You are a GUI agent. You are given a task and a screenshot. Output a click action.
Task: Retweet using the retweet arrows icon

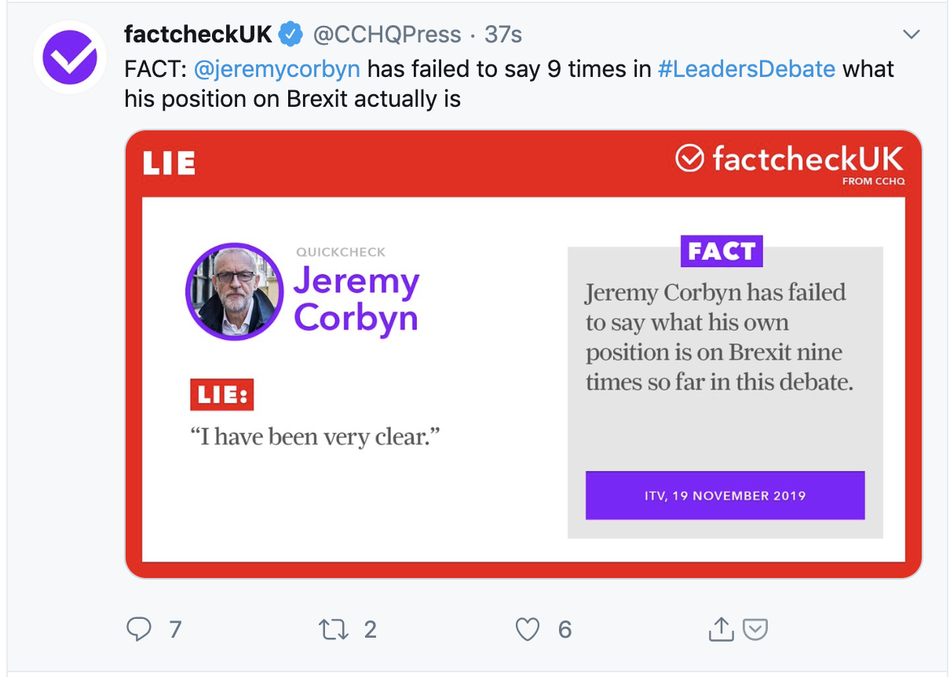334,629
